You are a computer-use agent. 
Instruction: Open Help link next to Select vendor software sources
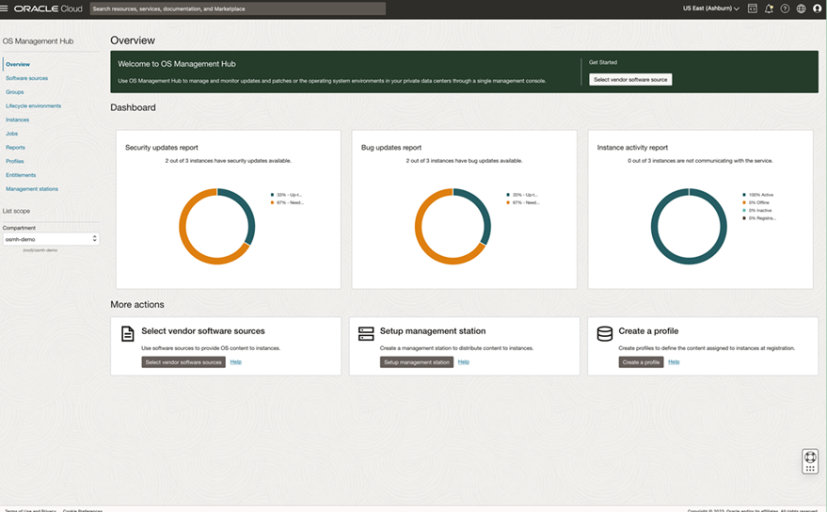[x=236, y=362]
